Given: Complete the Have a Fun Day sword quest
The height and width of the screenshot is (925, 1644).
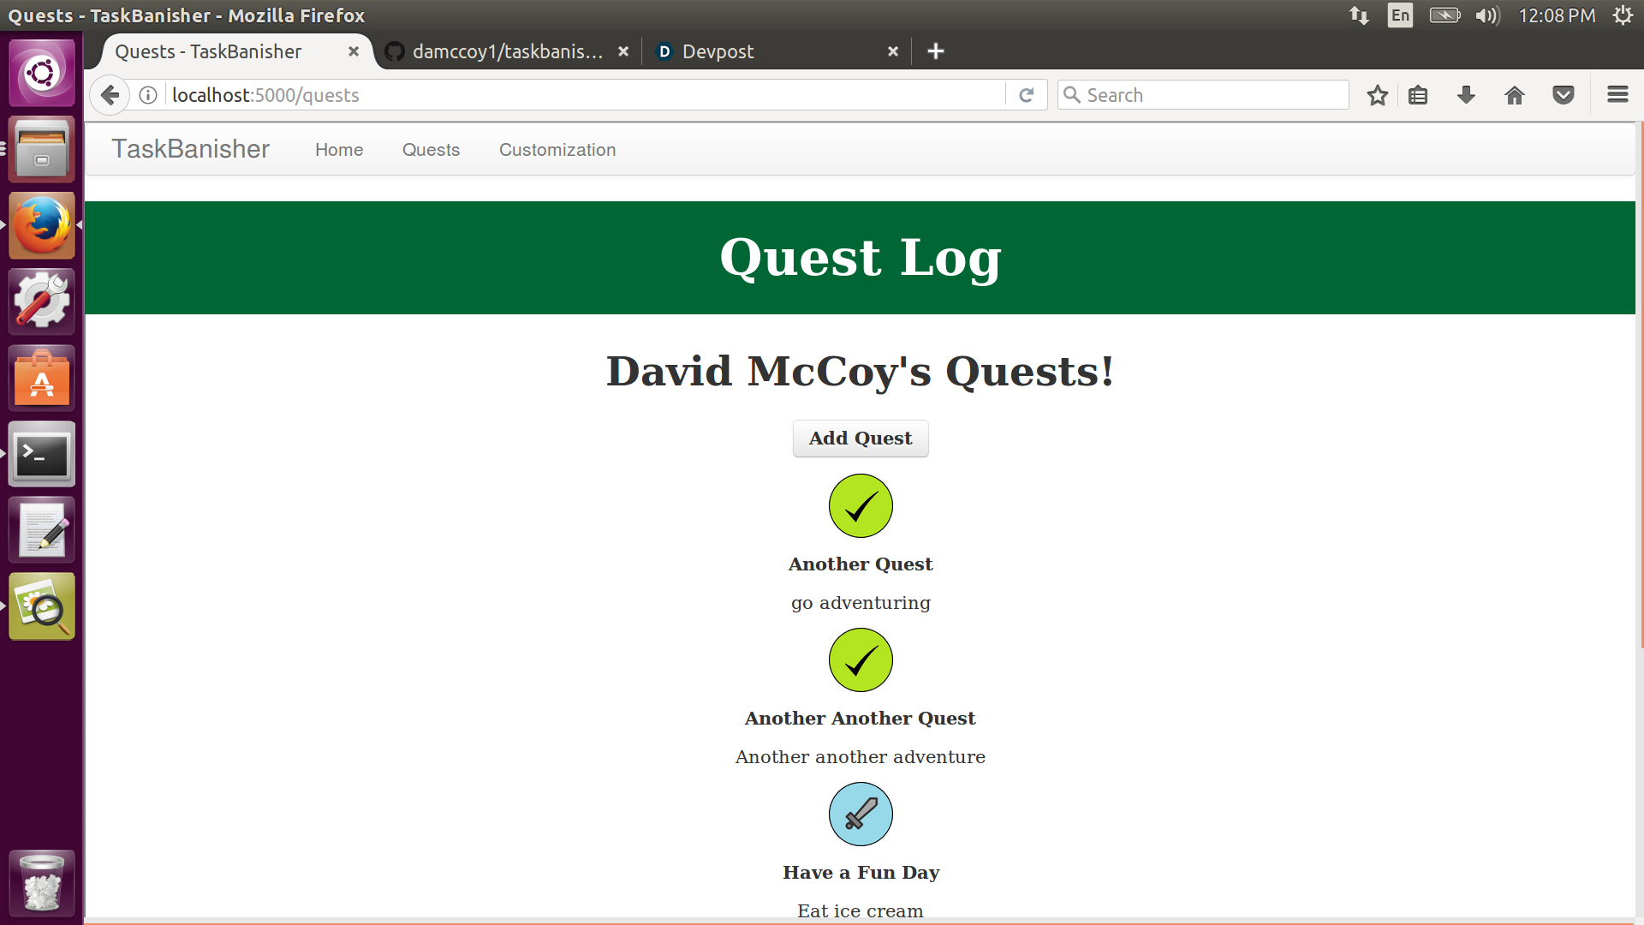Looking at the screenshot, I should (x=861, y=815).
